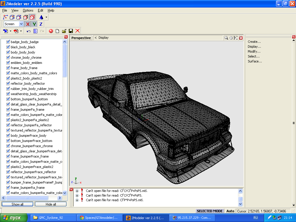The width and height of the screenshot is (296, 222).
Task: Open the Options menu
Action: click(x=28, y=10)
